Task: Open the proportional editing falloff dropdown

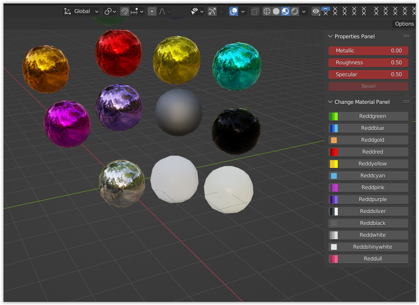Action: tap(164, 11)
